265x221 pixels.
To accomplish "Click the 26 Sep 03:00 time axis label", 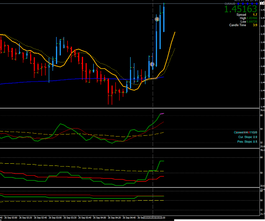I will click(55, 218).
